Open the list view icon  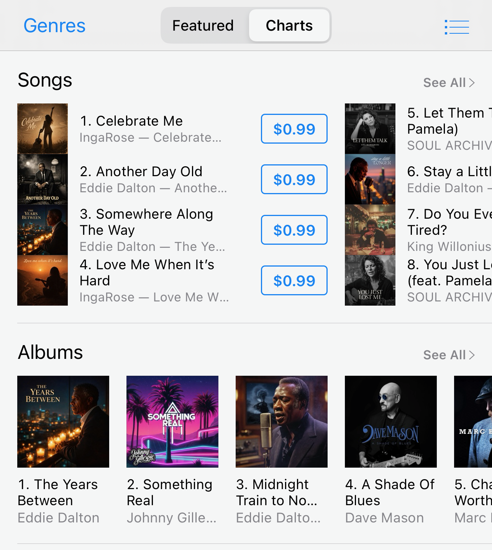click(x=457, y=27)
